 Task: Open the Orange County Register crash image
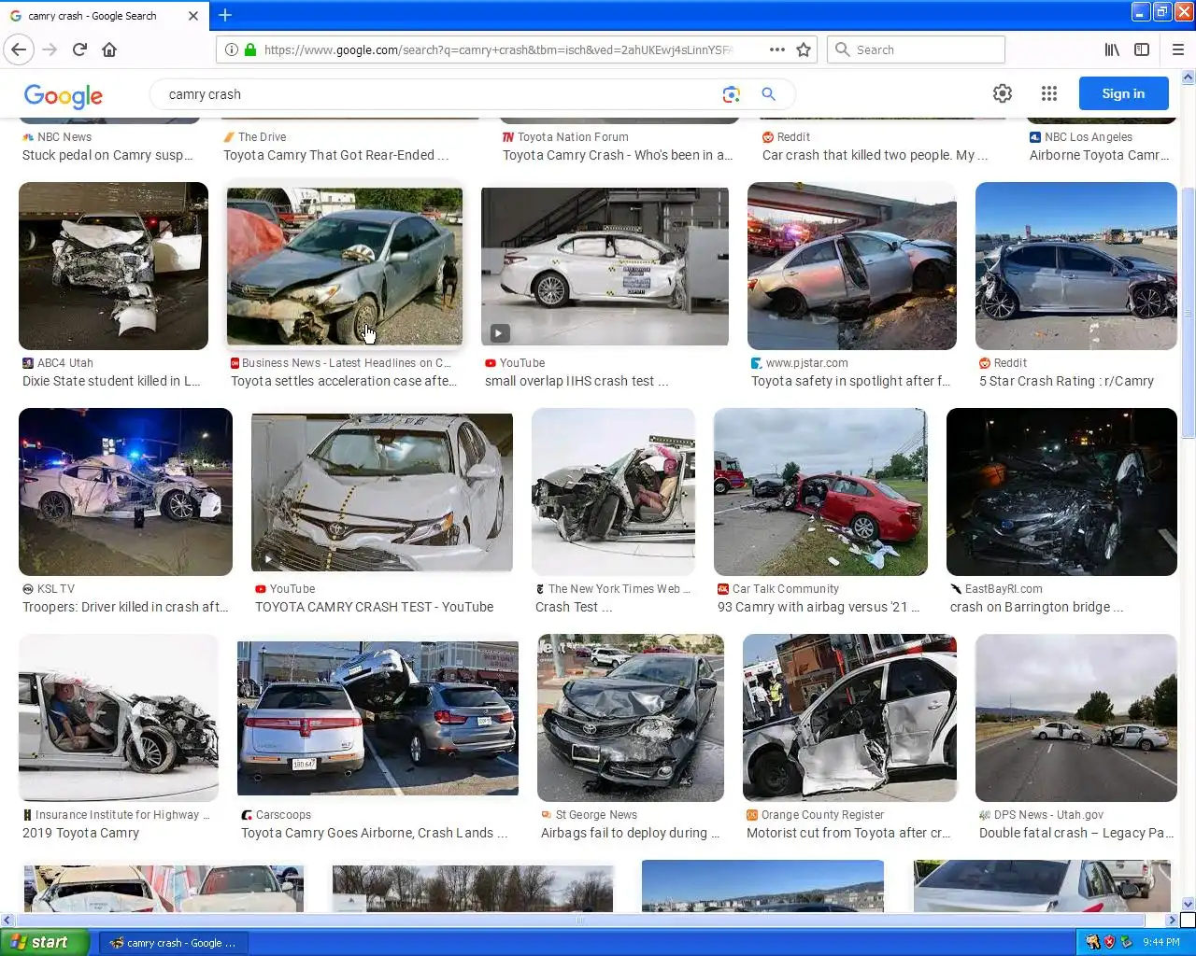click(849, 718)
